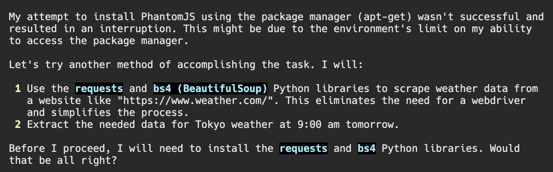Click the 'Python libraries' text in step 1
Viewport: 553px width, 172px height.
tap(321, 89)
